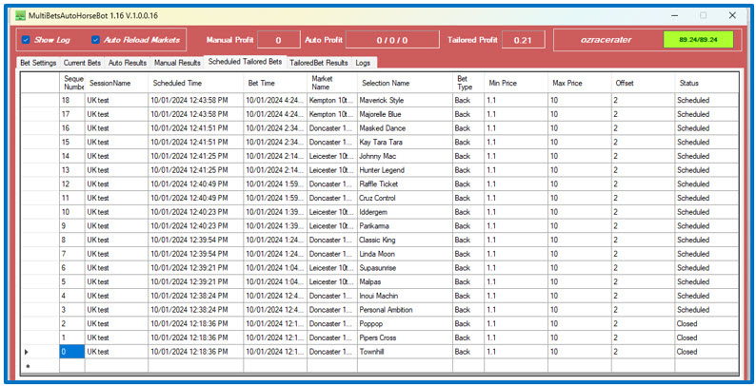Click the highlighted sequence number 0 cell

(x=72, y=352)
